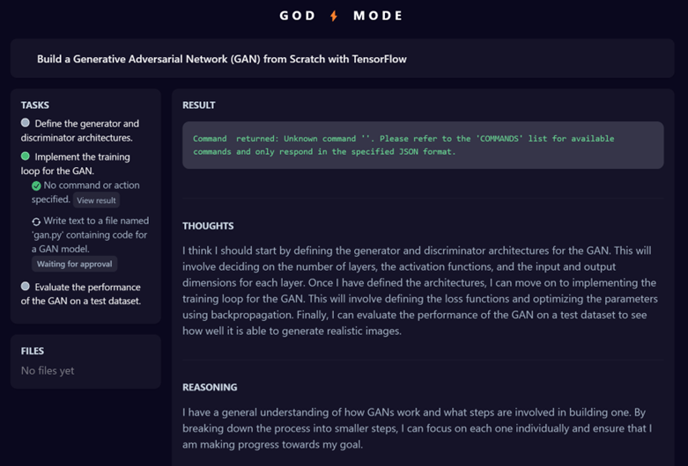Click the FILES panel heading
The height and width of the screenshot is (466, 688).
33,351
